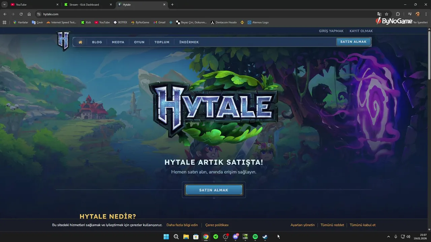Open the YouTube bookmark
The width and height of the screenshot is (431, 242).
102,23
